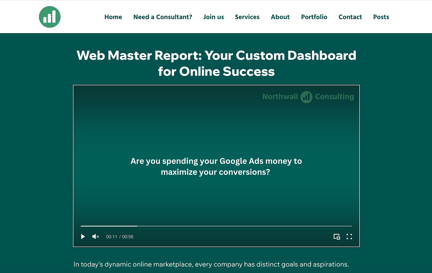The image size is (432, 273).
Task: Click the video time display 00:11 / 00:56
Action: [x=120, y=237]
